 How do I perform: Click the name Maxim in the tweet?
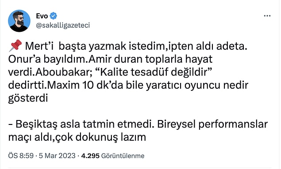pos(64,85)
